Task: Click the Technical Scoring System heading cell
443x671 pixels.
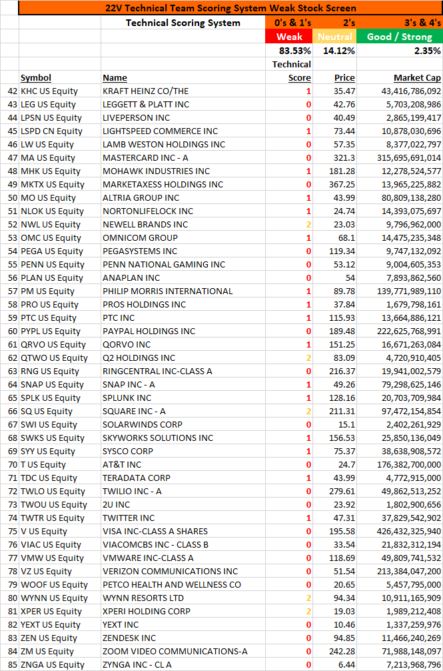Action: [x=183, y=23]
